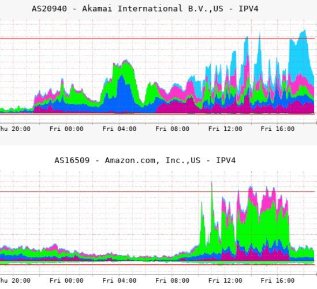Click the AS20940 Akamai International graph title
Viewport: 317px width, 289px height.
coord(145,9)
